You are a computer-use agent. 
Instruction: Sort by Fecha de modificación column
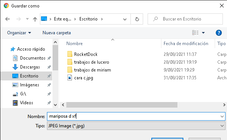pyautogui.click(x=186, y=44)
